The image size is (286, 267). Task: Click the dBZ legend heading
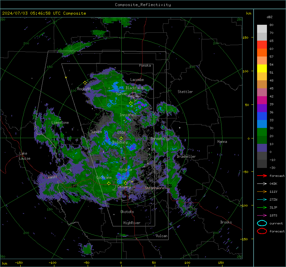point(269,17)
